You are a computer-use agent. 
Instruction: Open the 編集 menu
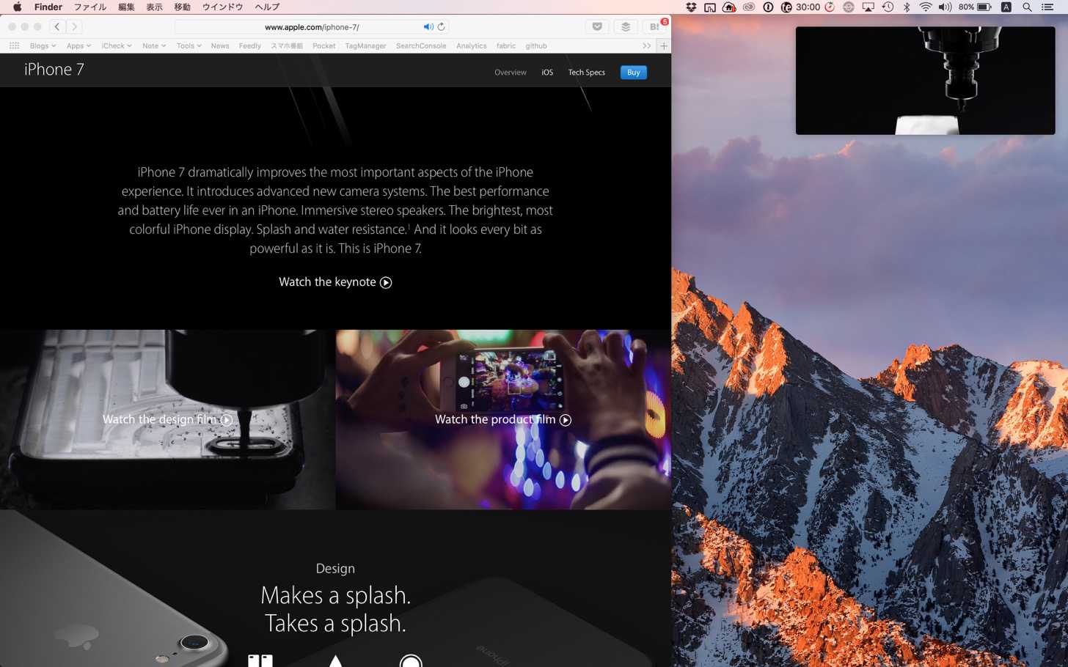tap(127, 7)
